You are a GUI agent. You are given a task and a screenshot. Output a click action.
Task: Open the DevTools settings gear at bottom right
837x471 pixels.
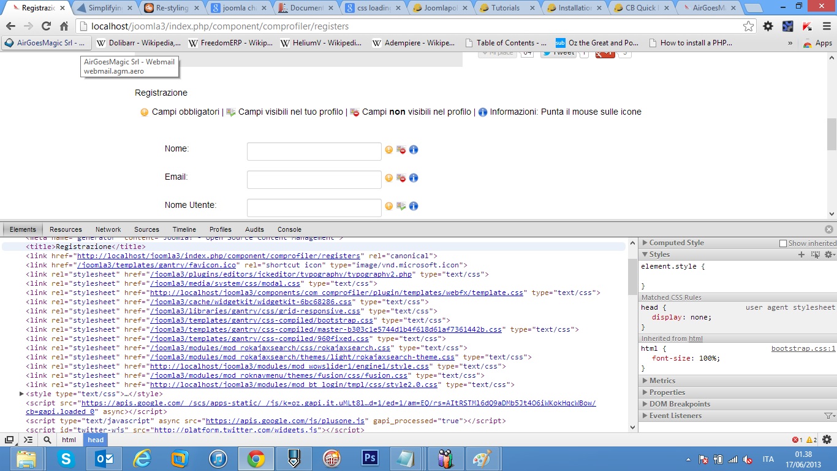coord(827,440)
